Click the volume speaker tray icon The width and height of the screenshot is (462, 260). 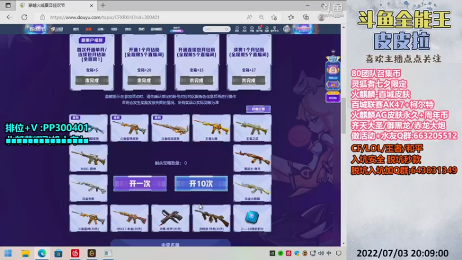(x=321, y=253)
